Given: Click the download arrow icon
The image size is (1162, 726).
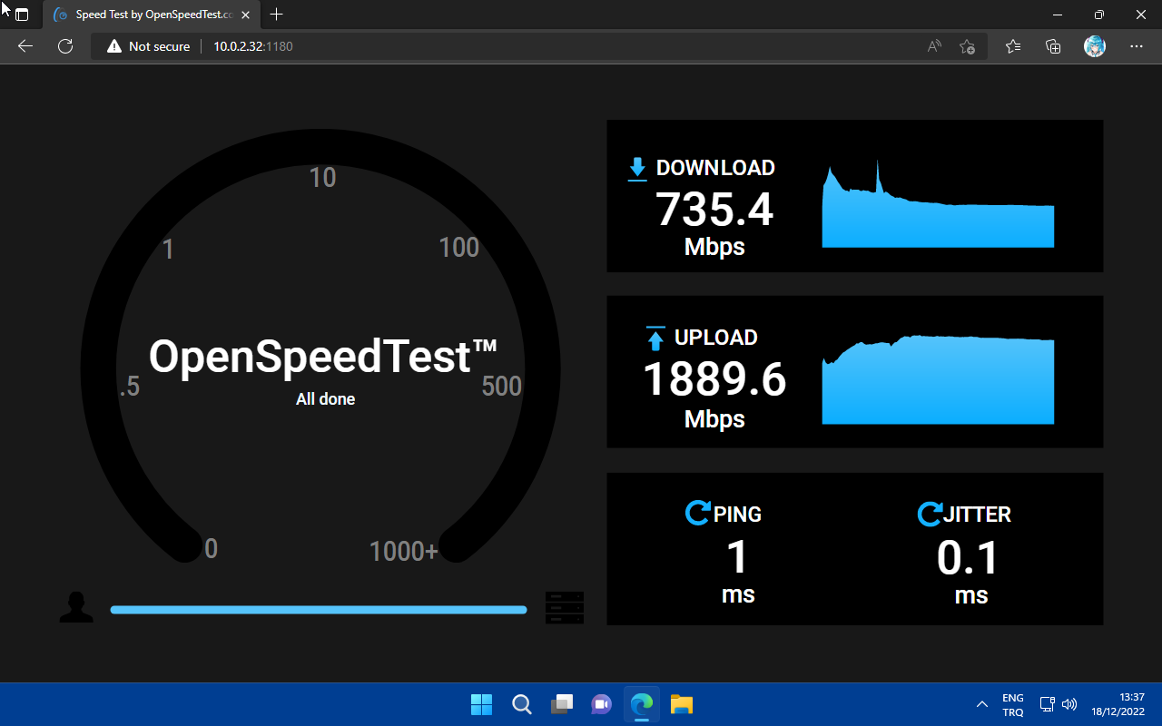Looking at the screenshot, I should tap(637, 169).
